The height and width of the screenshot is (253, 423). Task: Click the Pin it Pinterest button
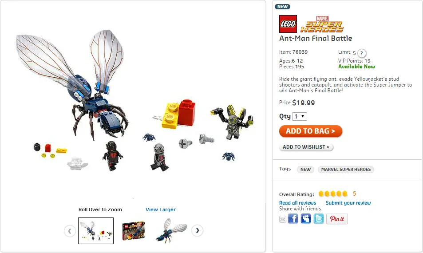click(x=337, y=219)
